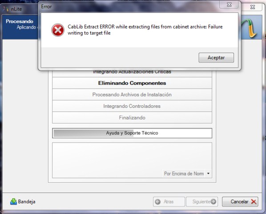The width and height of the screenshot is (266, 214).
Task: Click the Siguiente forward arrow icon
Action: [214, 202]
